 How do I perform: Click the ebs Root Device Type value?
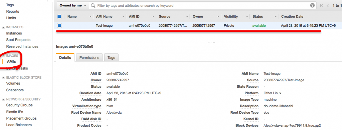pyautogui.click(x=267, y=113)
